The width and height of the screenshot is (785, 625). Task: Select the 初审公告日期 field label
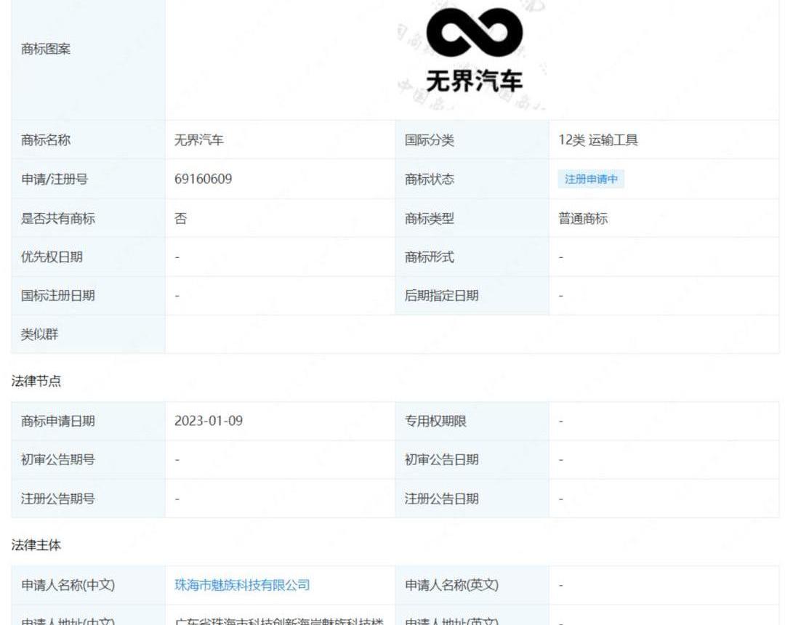442,459
